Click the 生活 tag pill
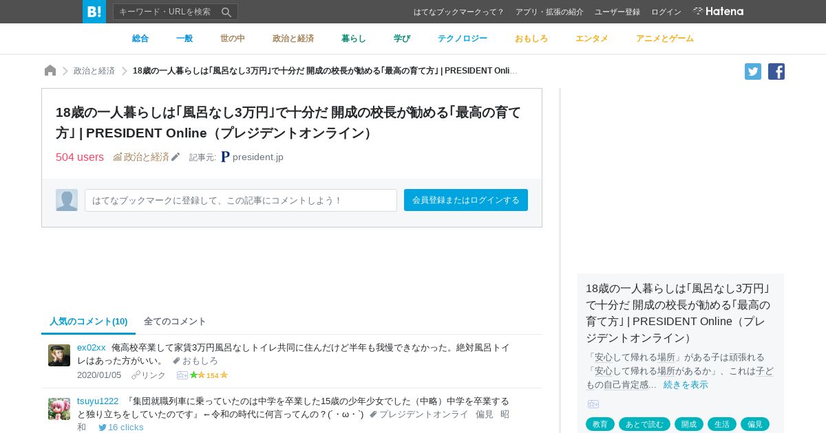 click(x=722, y=424)
